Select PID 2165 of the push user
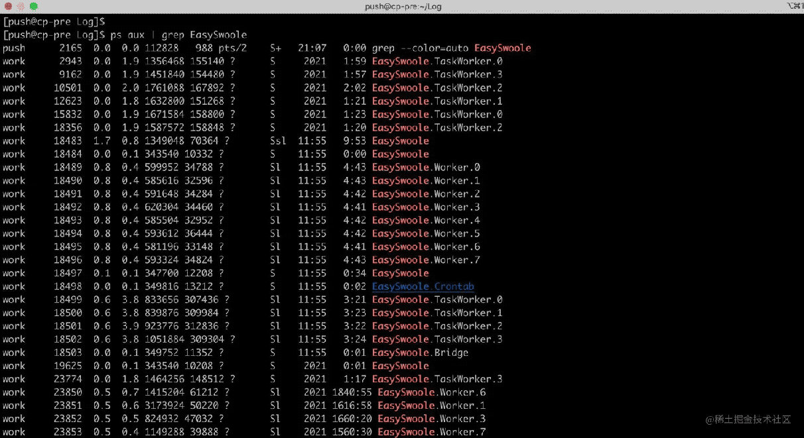 [70, 48]
